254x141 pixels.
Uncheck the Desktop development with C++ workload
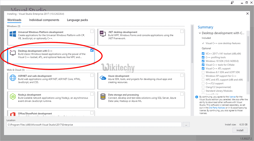92,50
